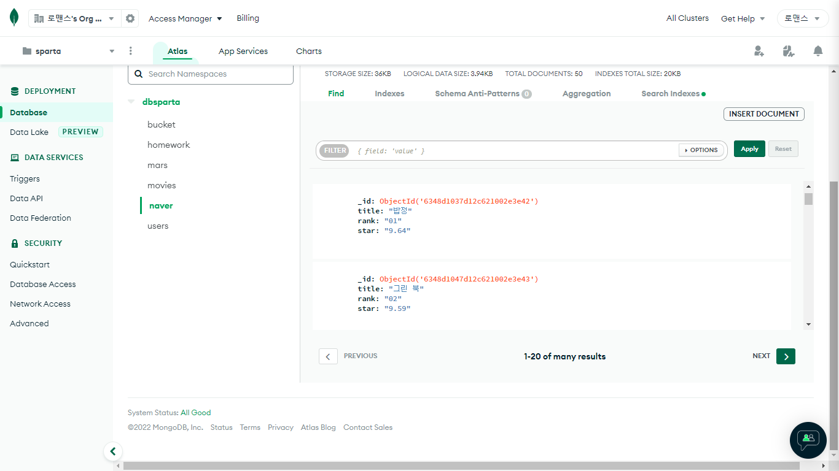Viewport: 839px width, 471px height.
Task: Open Data Lake in sidebar
Action: point(29,132)
